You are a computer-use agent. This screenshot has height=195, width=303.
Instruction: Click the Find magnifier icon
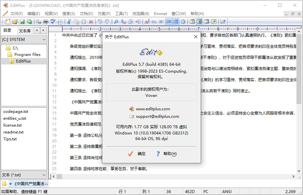116,22
